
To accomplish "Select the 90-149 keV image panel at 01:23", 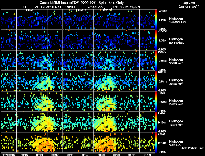I will point(147,40).
